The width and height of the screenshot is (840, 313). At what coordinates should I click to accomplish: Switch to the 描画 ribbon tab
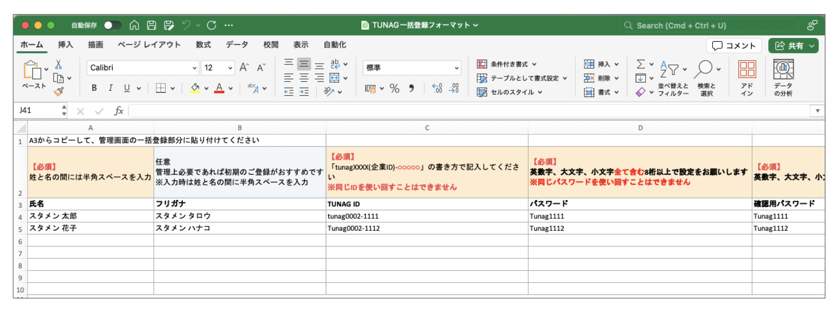[96, 45]
